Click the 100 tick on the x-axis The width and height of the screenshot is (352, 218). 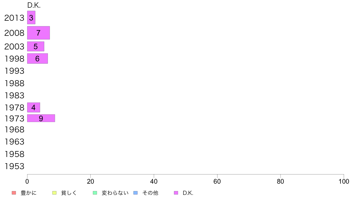pos(344,181)
